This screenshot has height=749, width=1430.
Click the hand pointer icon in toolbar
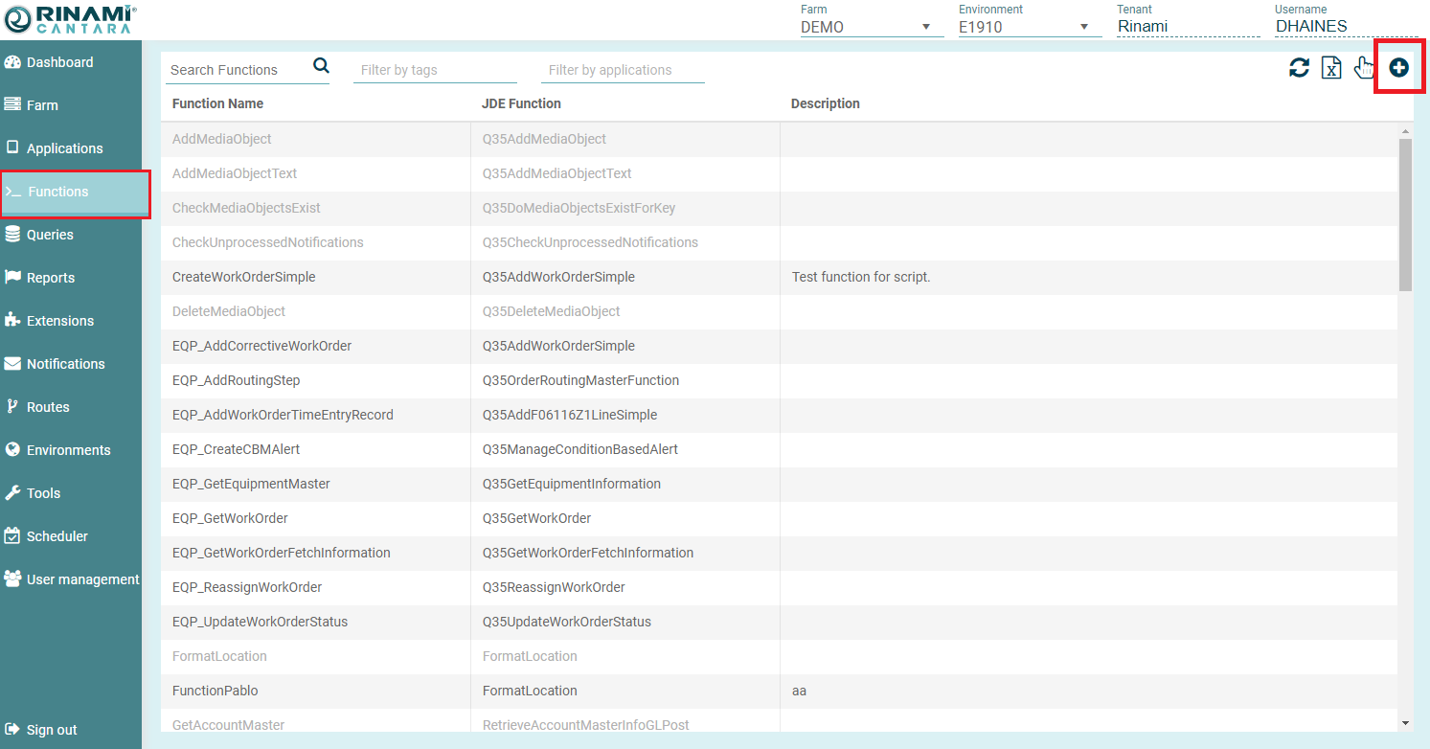click(1364, 68)
